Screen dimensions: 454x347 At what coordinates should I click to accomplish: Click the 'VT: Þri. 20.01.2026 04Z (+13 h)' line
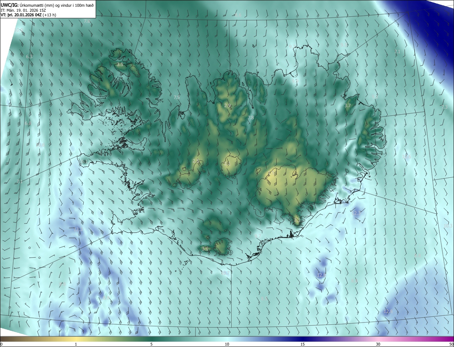pyautogui.click(x=28, y=15)
